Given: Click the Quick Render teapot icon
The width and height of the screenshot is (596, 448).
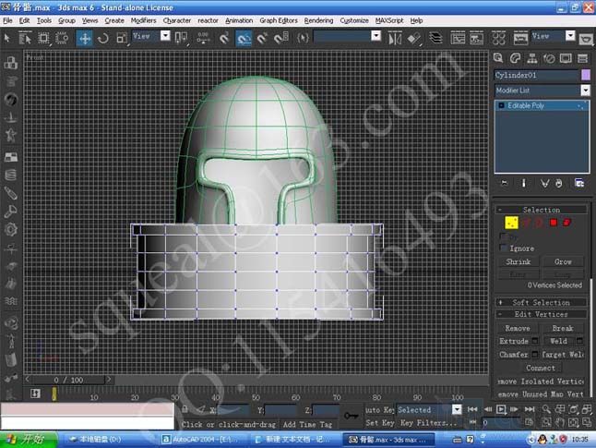Looking at the screenshot, I should coord(586,39).
